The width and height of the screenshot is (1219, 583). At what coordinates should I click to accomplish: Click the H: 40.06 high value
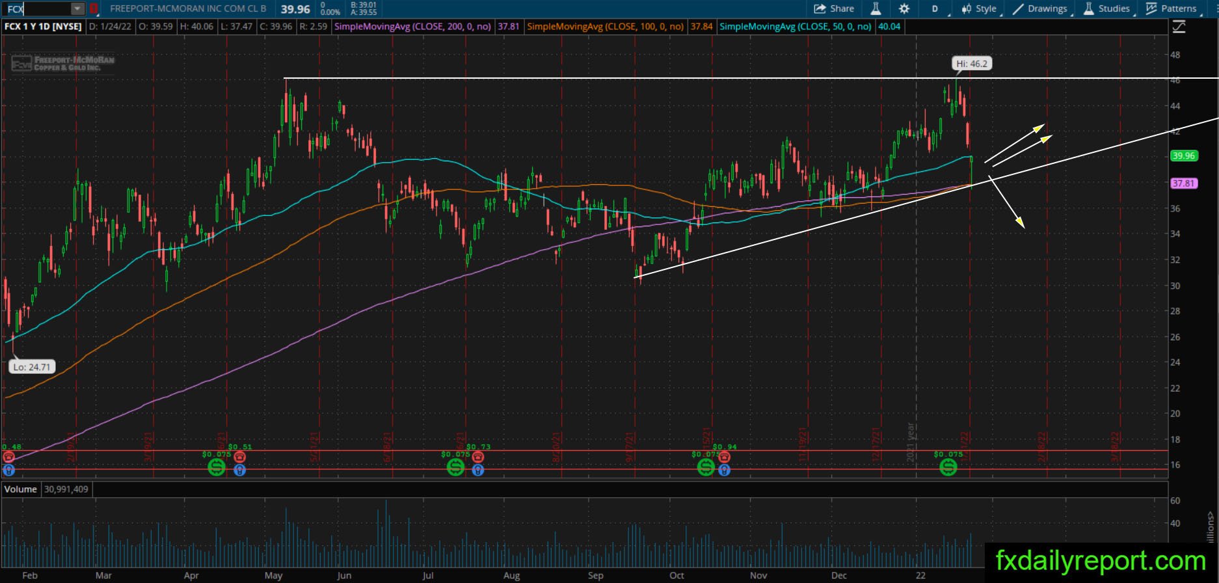point(197,27)
